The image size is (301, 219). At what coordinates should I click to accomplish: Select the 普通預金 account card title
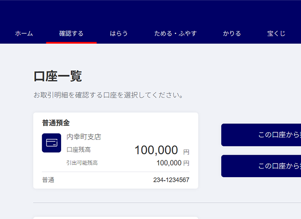(x=56, y=123)
